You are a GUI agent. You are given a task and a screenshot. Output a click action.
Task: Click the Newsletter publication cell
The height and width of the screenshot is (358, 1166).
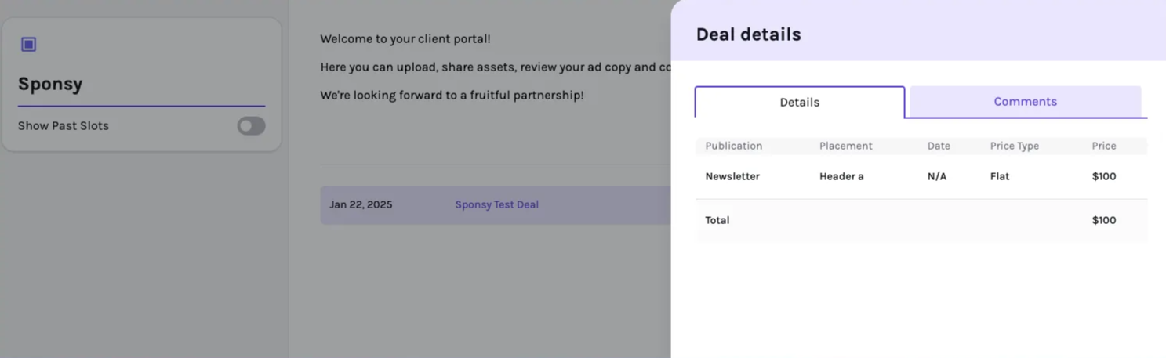(x=732, y=177)
